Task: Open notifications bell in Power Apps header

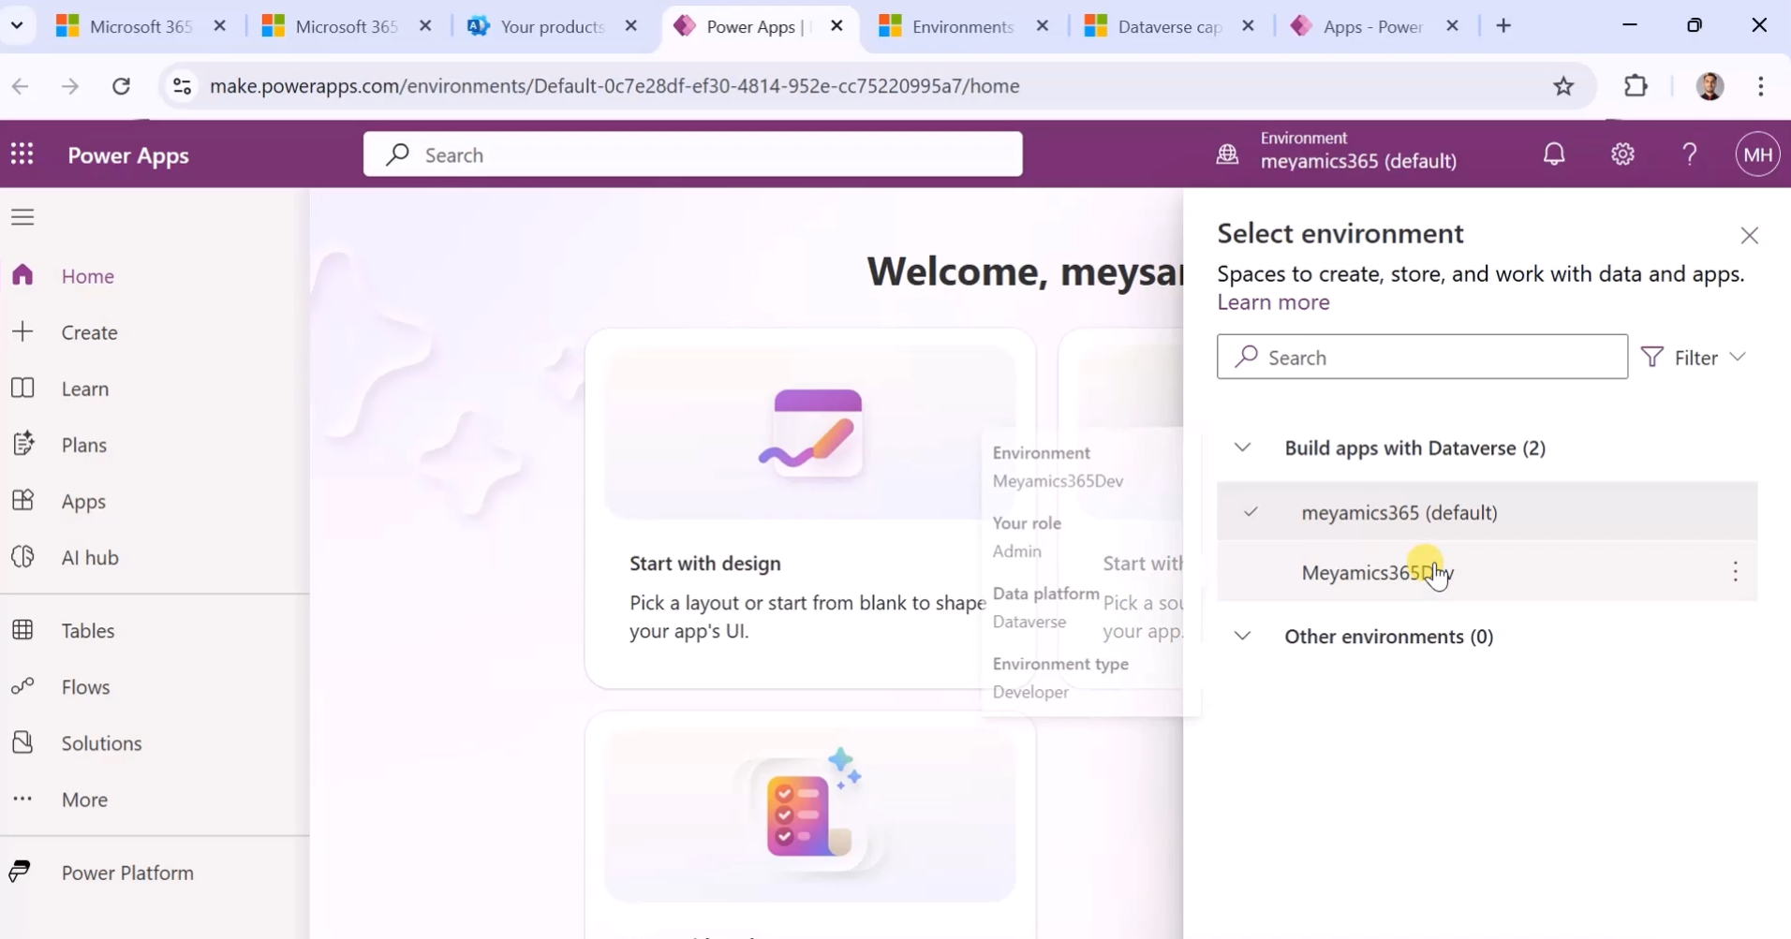Action: pyautogui.click(x=1554, y=154)
